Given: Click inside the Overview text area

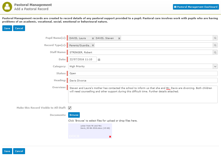Looking at the screenshot, I should coord(143,94).
